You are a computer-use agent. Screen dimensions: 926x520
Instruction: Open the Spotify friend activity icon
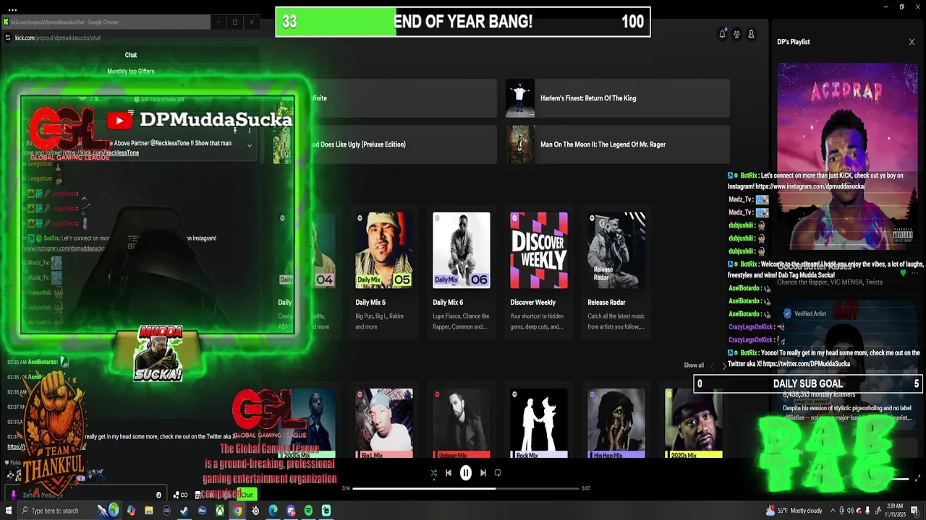(736, 34)
